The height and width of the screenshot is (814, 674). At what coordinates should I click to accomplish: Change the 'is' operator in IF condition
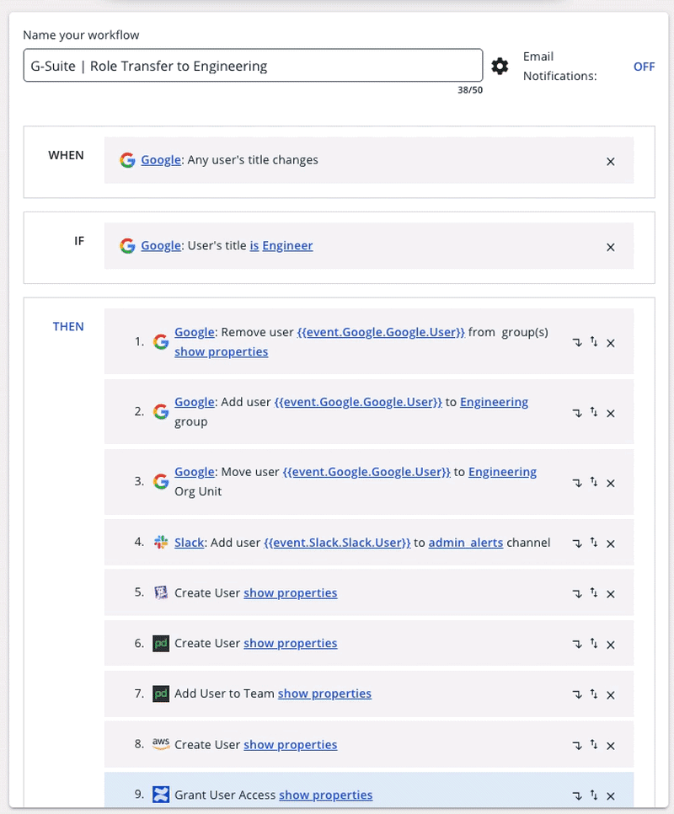tap(254, 245)
